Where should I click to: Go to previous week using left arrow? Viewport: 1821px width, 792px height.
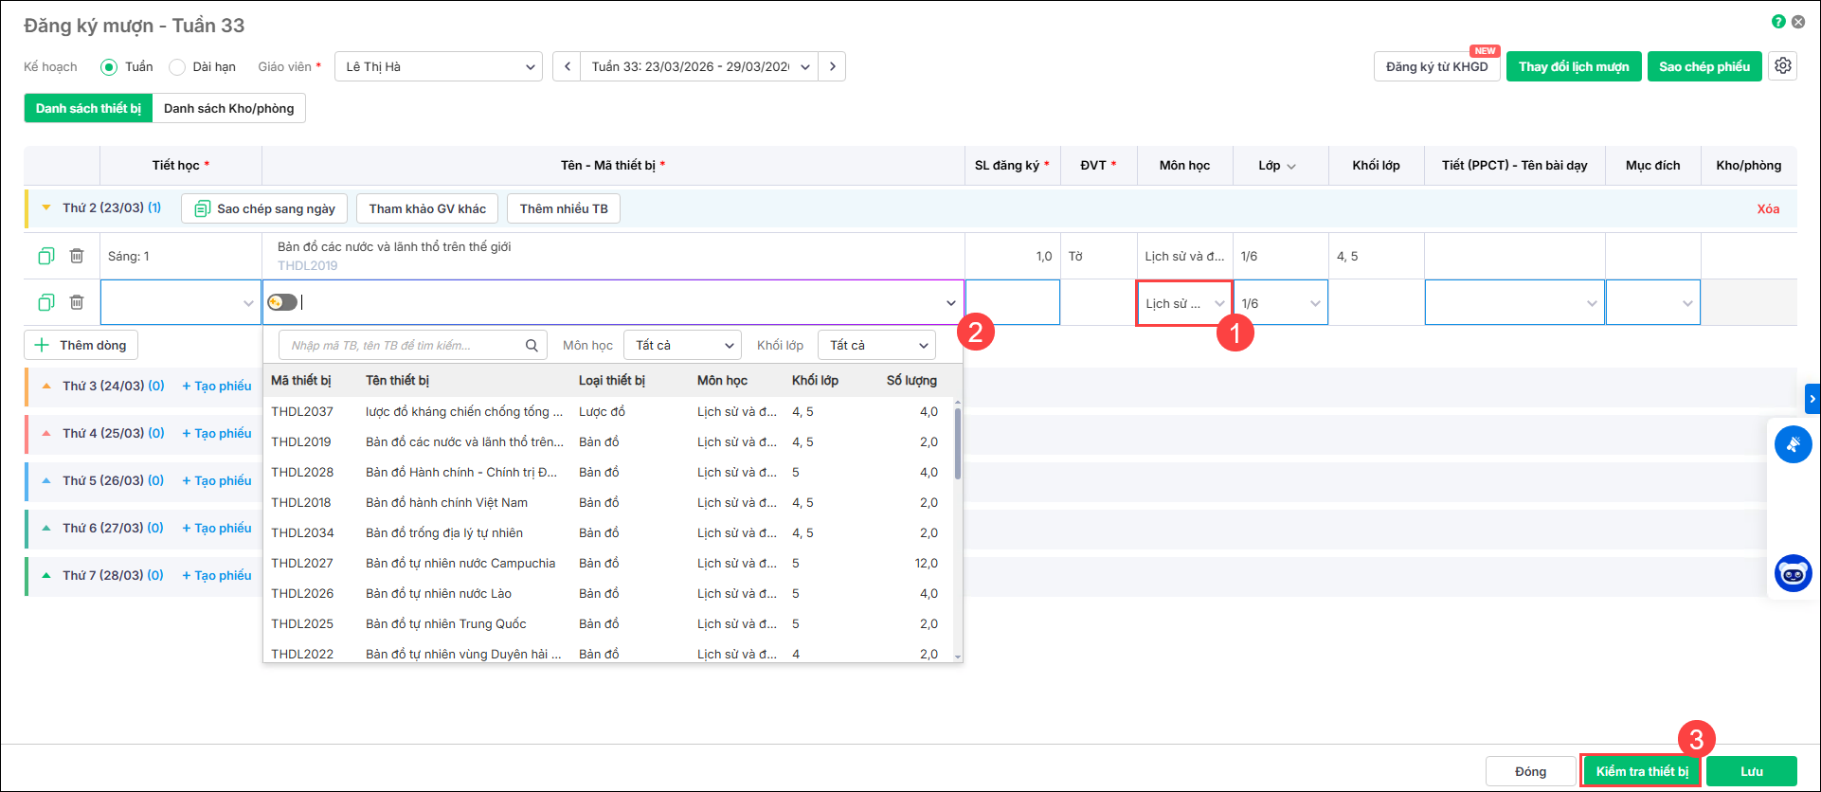tap(567, 66)
